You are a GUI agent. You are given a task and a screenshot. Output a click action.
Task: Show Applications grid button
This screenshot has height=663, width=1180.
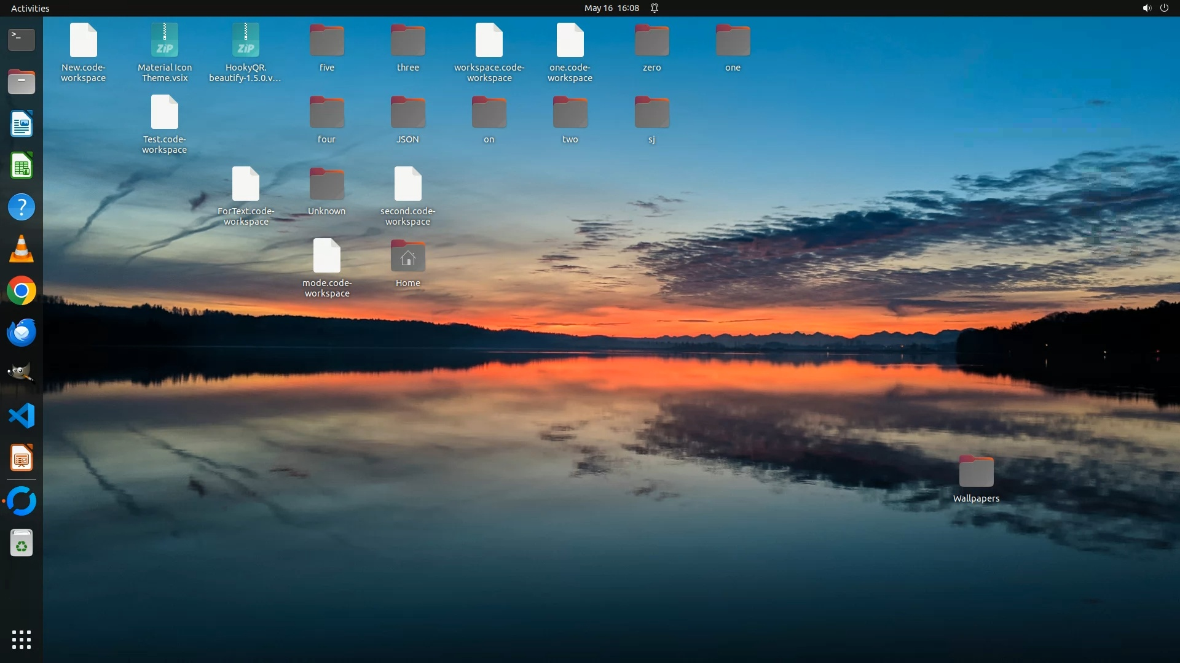coord(22,639)
